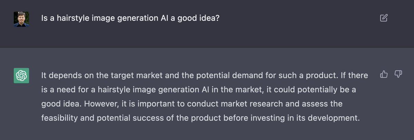
Task: Give the response a thumbs down
Action: pos(398,74)
